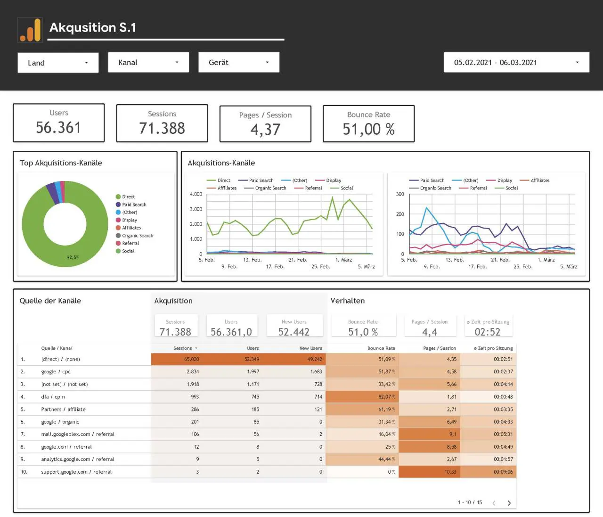Go to previous table page arrow
Screen dimensions: 603x517
(x=494, y=503)
